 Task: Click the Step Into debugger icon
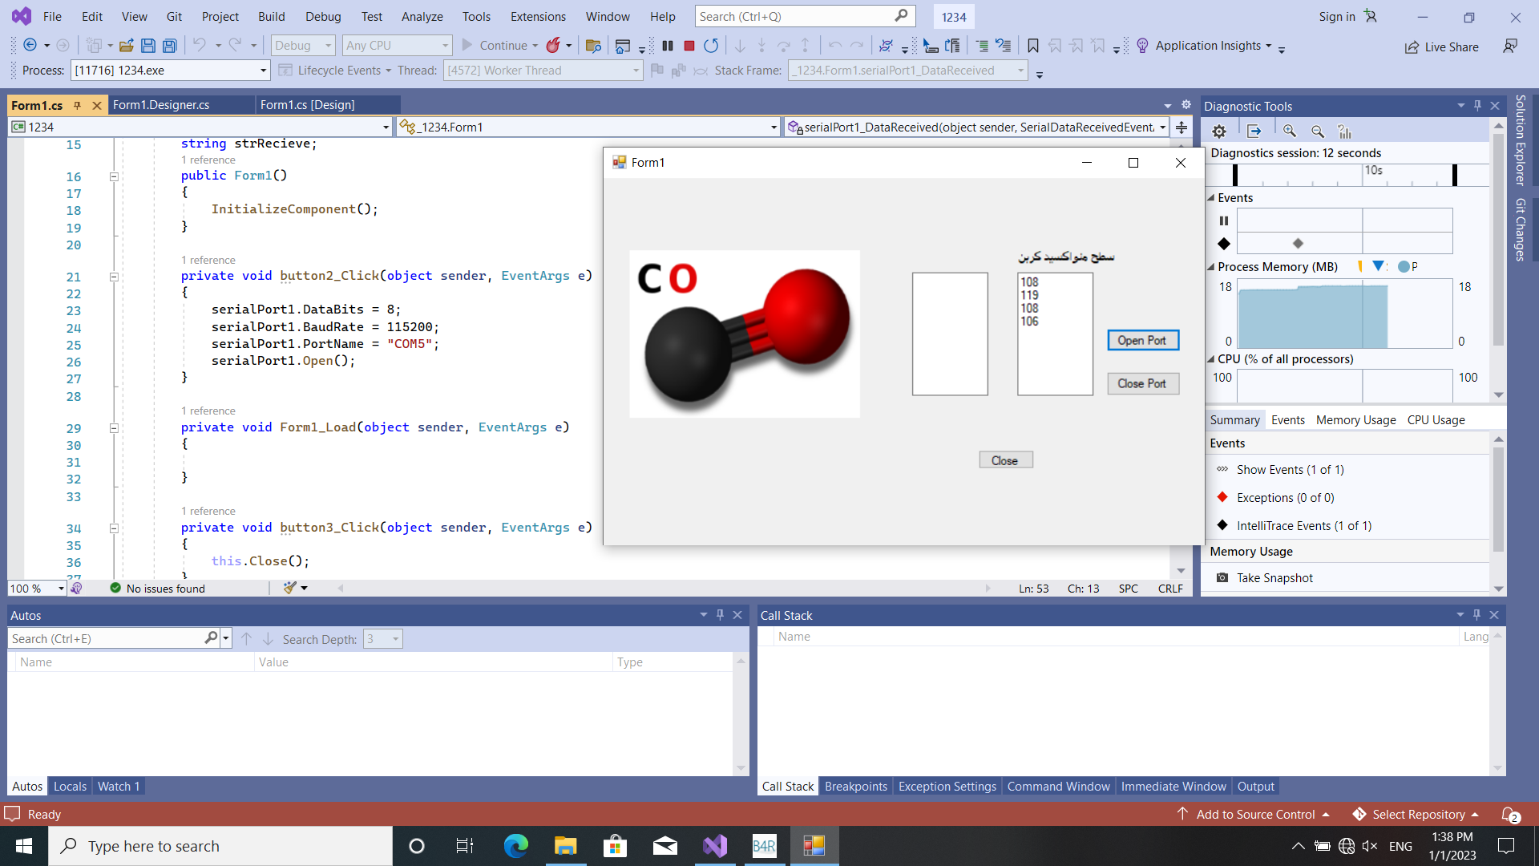tap(761, 46)
